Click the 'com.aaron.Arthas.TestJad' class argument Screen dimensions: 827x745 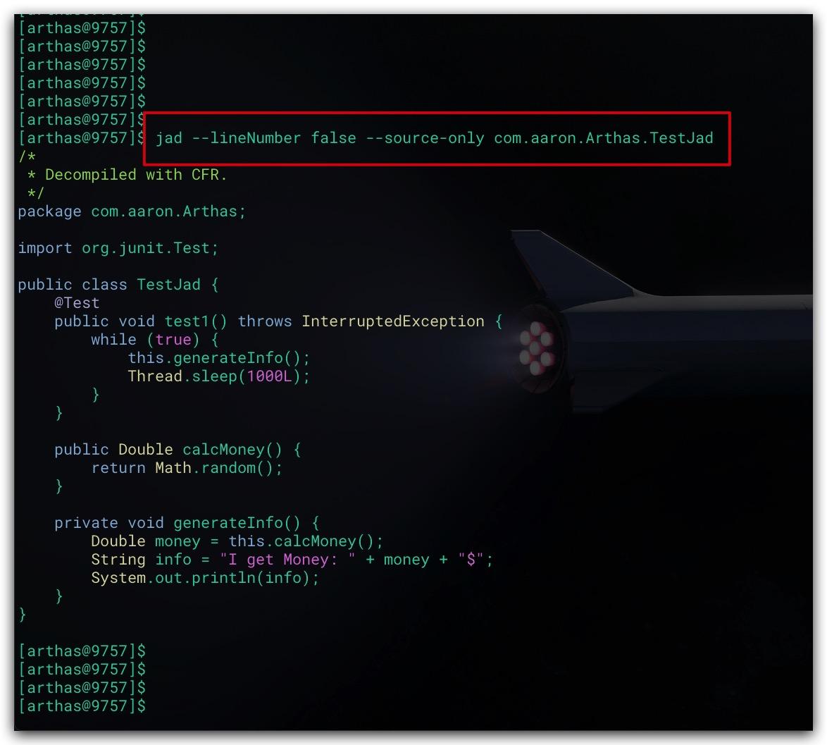click(x=604, y=138)
